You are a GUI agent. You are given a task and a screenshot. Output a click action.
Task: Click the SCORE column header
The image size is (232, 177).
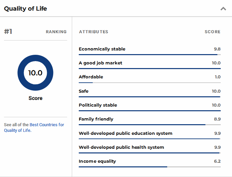pos(212,32)
